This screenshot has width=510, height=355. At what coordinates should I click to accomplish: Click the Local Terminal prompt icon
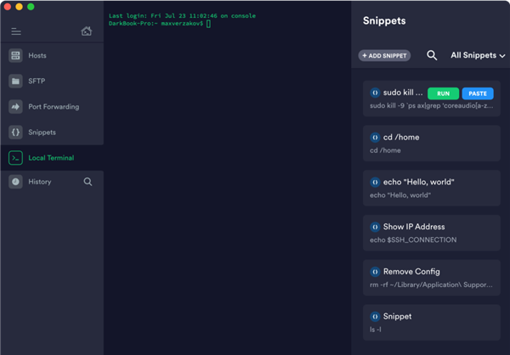[x=15, y=158]
